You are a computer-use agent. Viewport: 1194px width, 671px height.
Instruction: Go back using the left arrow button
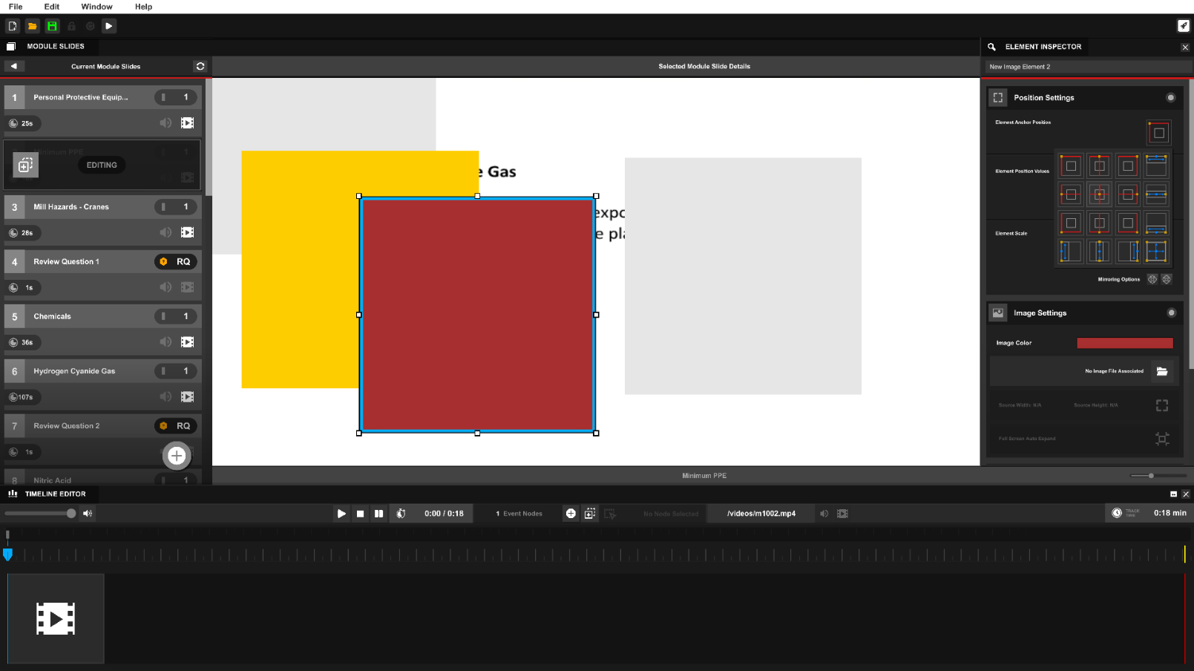click(x=13, y=66)
